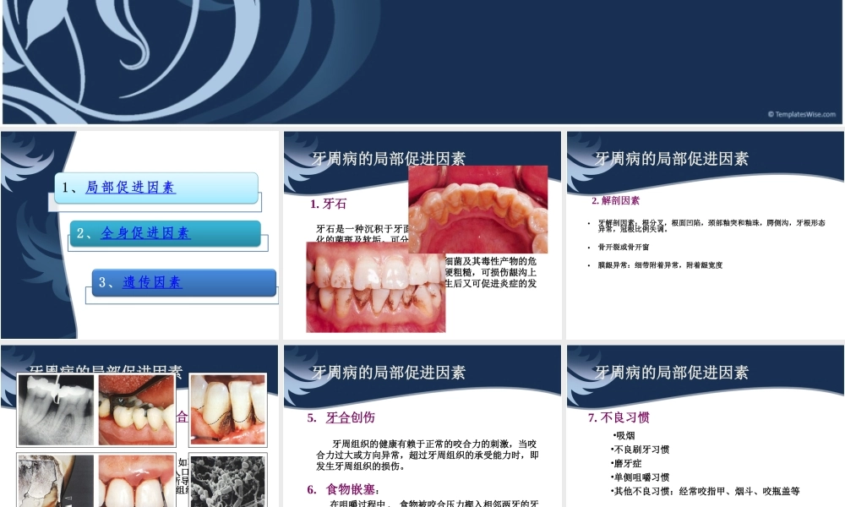This screenshot has height=507, width=845.
Task: Follow the "全身促进因素" hyperlink
Action: point(144,233)
